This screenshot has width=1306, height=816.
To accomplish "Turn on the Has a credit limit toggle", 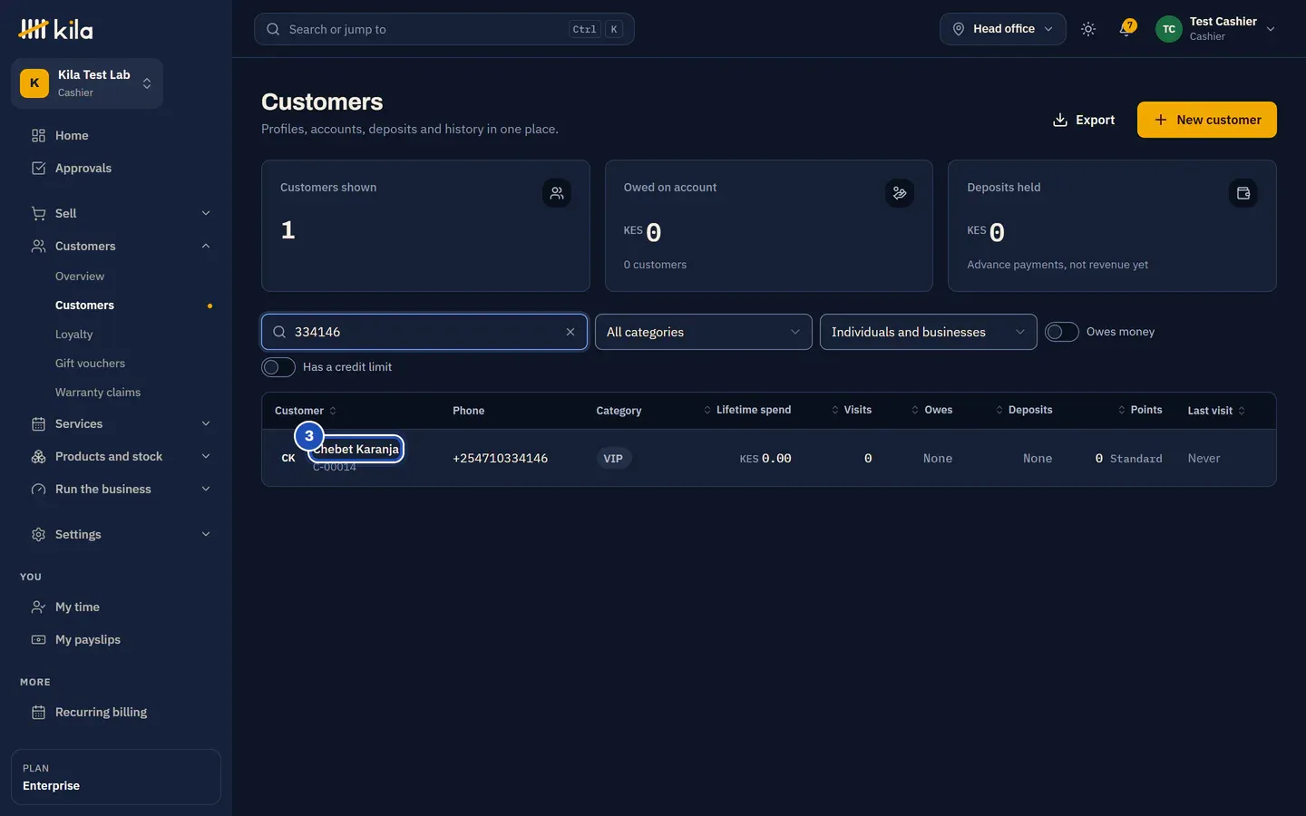I will click(x=278, y=367).
